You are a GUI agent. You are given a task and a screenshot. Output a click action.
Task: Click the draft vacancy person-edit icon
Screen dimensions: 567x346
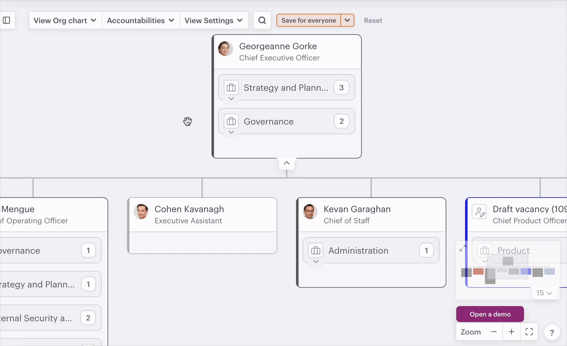(x=479, y=211)
